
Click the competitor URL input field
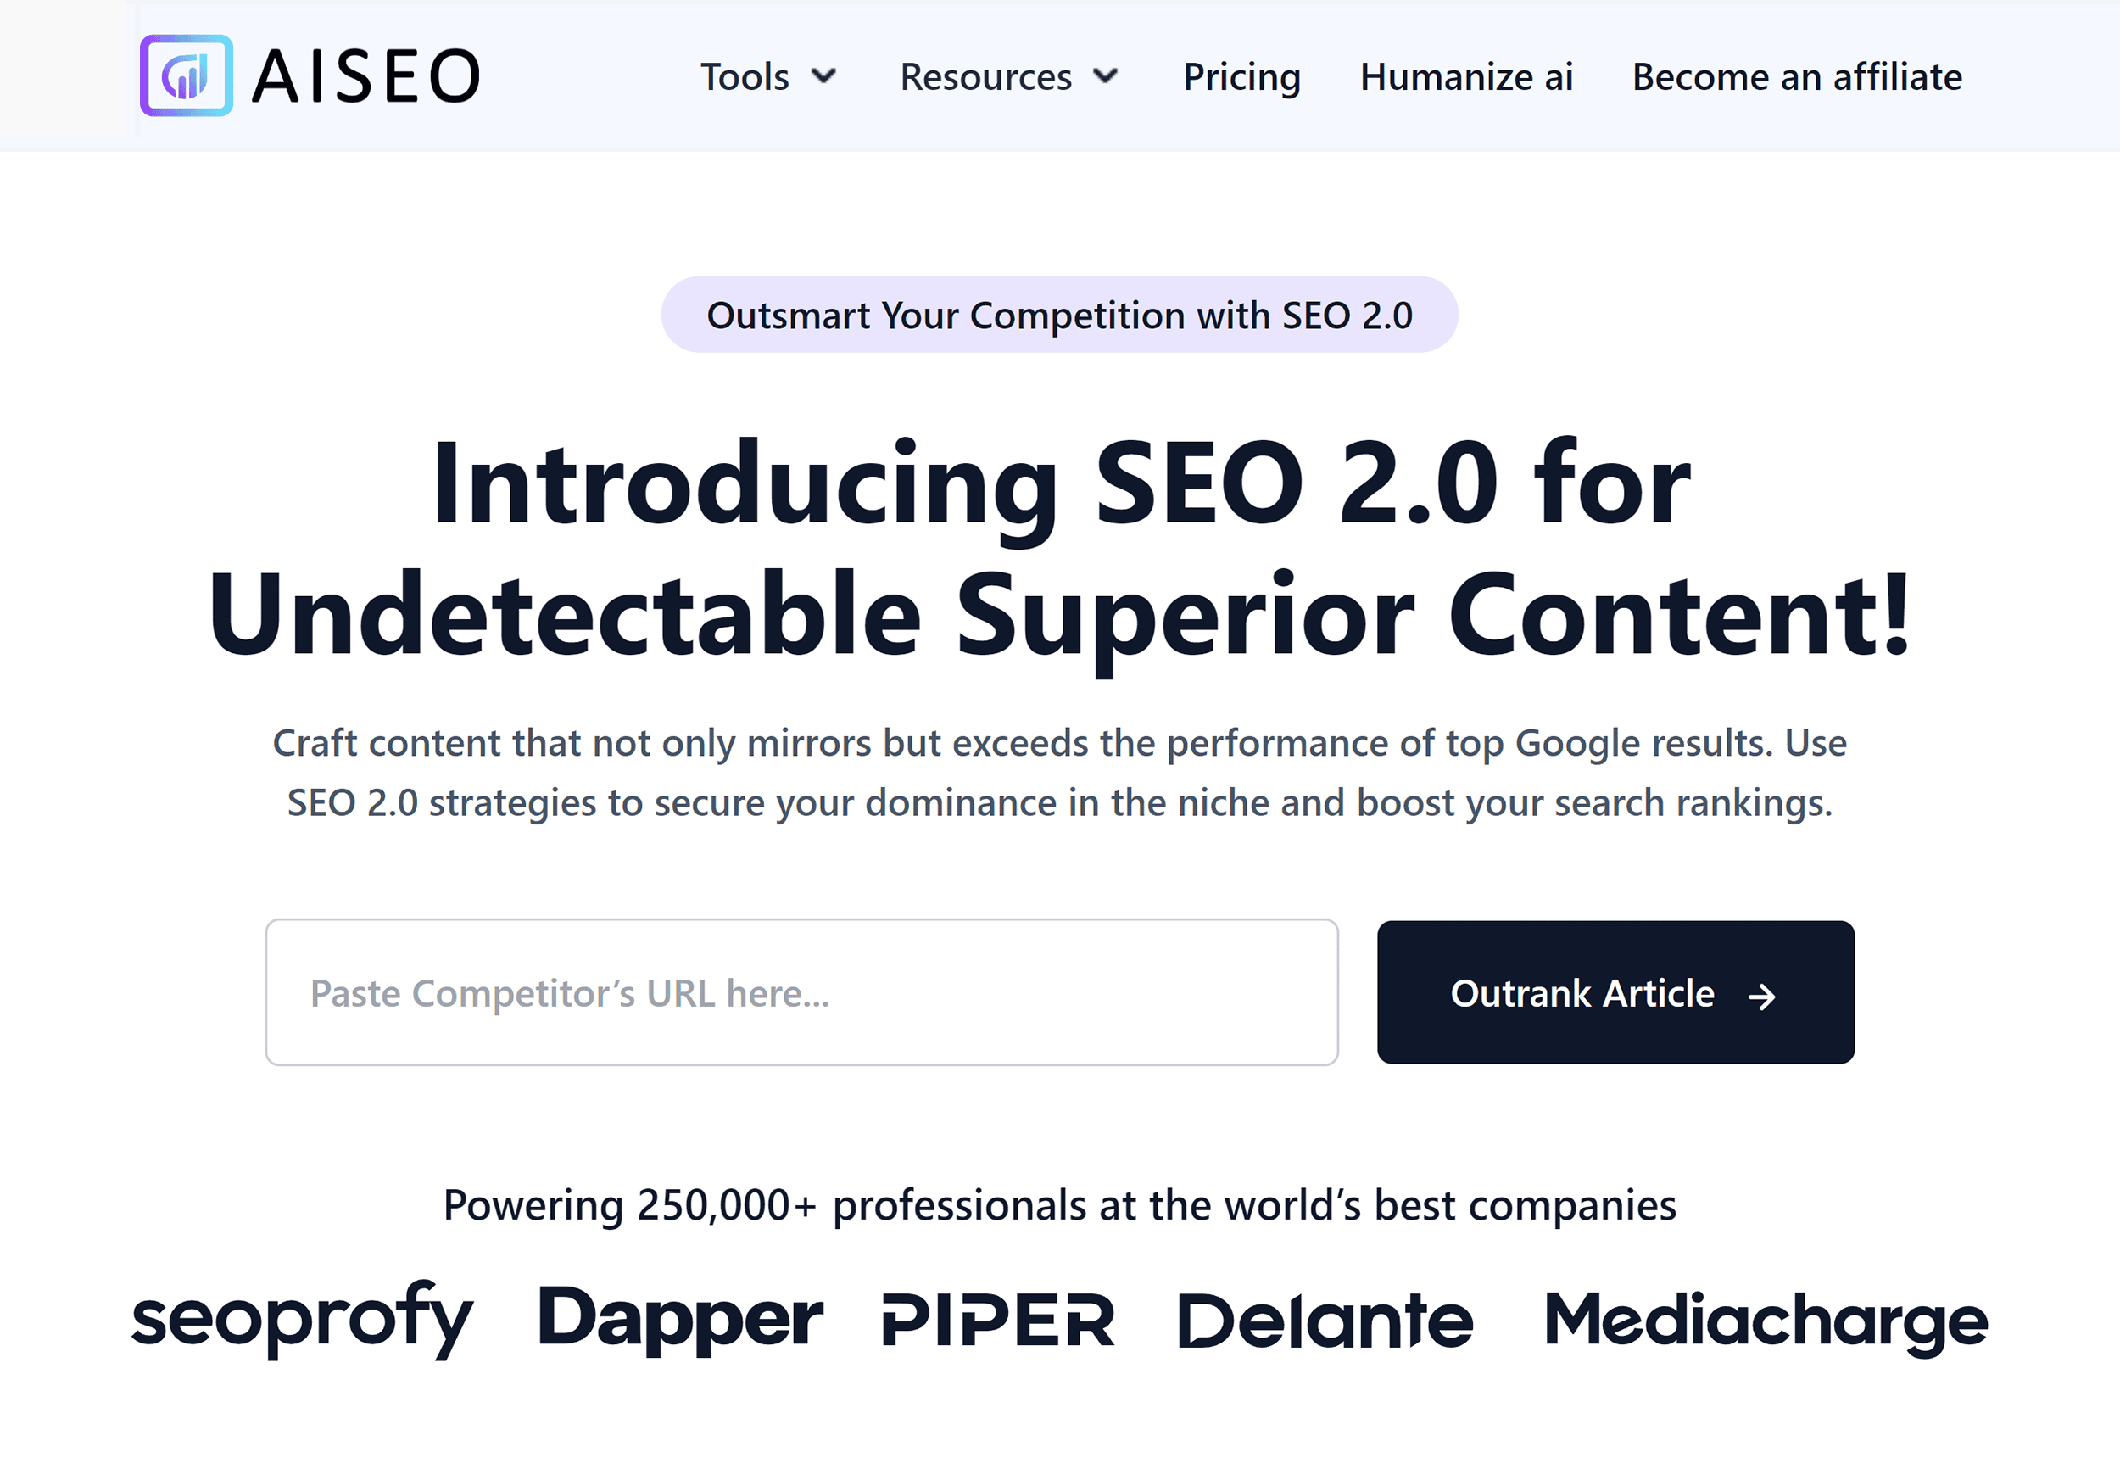point(801,992)
